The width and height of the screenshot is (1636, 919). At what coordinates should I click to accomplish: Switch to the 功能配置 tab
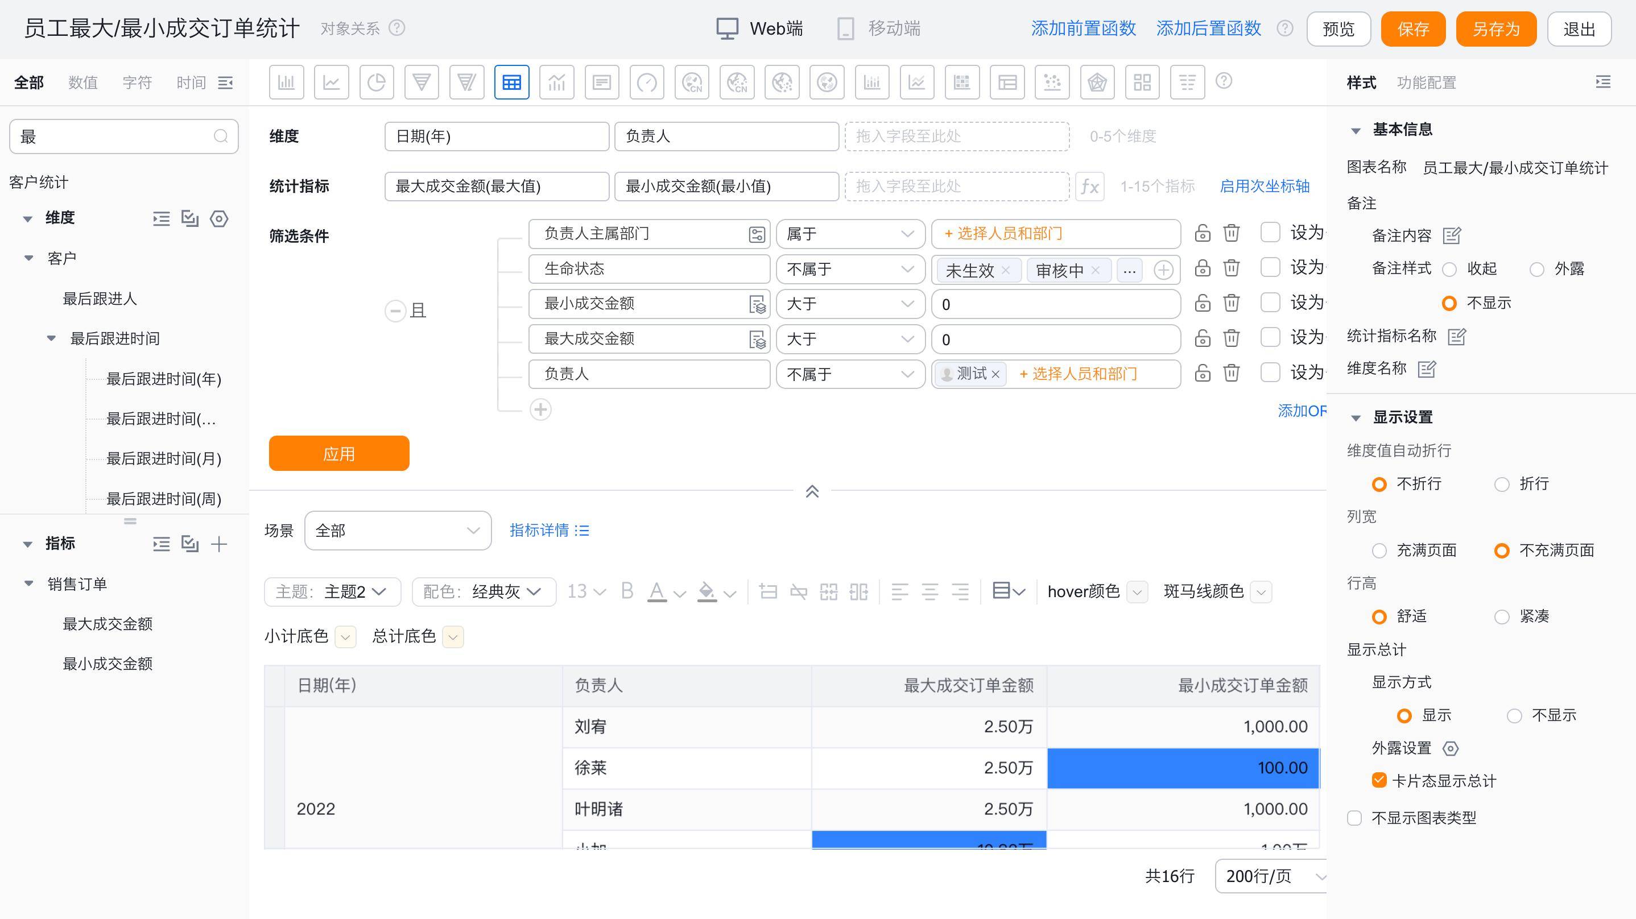[1426, 82]
